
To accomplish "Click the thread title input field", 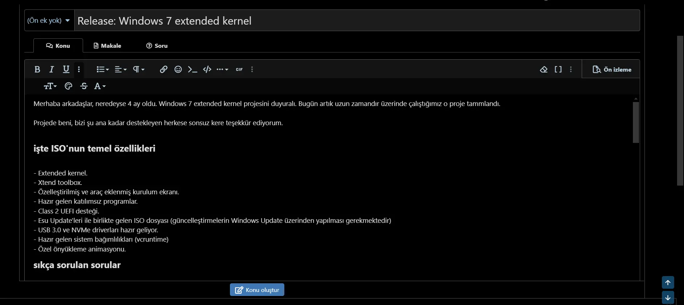I will pyautogui.click(x=357, y=21).
